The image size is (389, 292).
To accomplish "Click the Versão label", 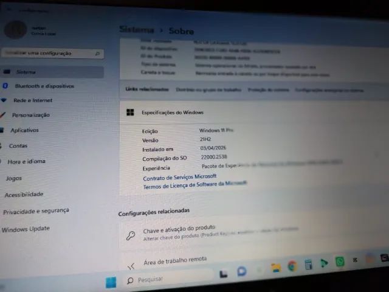I will click(150, 141).
